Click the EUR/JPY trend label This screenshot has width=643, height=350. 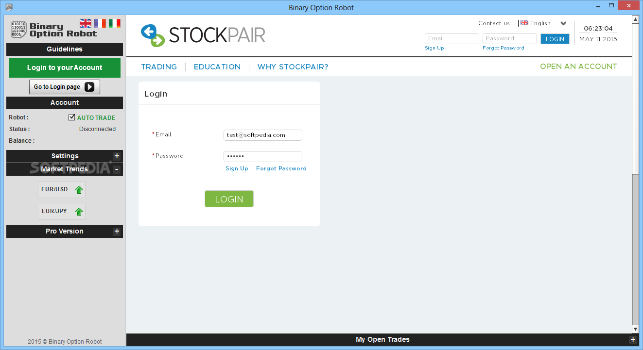point(54,211)
